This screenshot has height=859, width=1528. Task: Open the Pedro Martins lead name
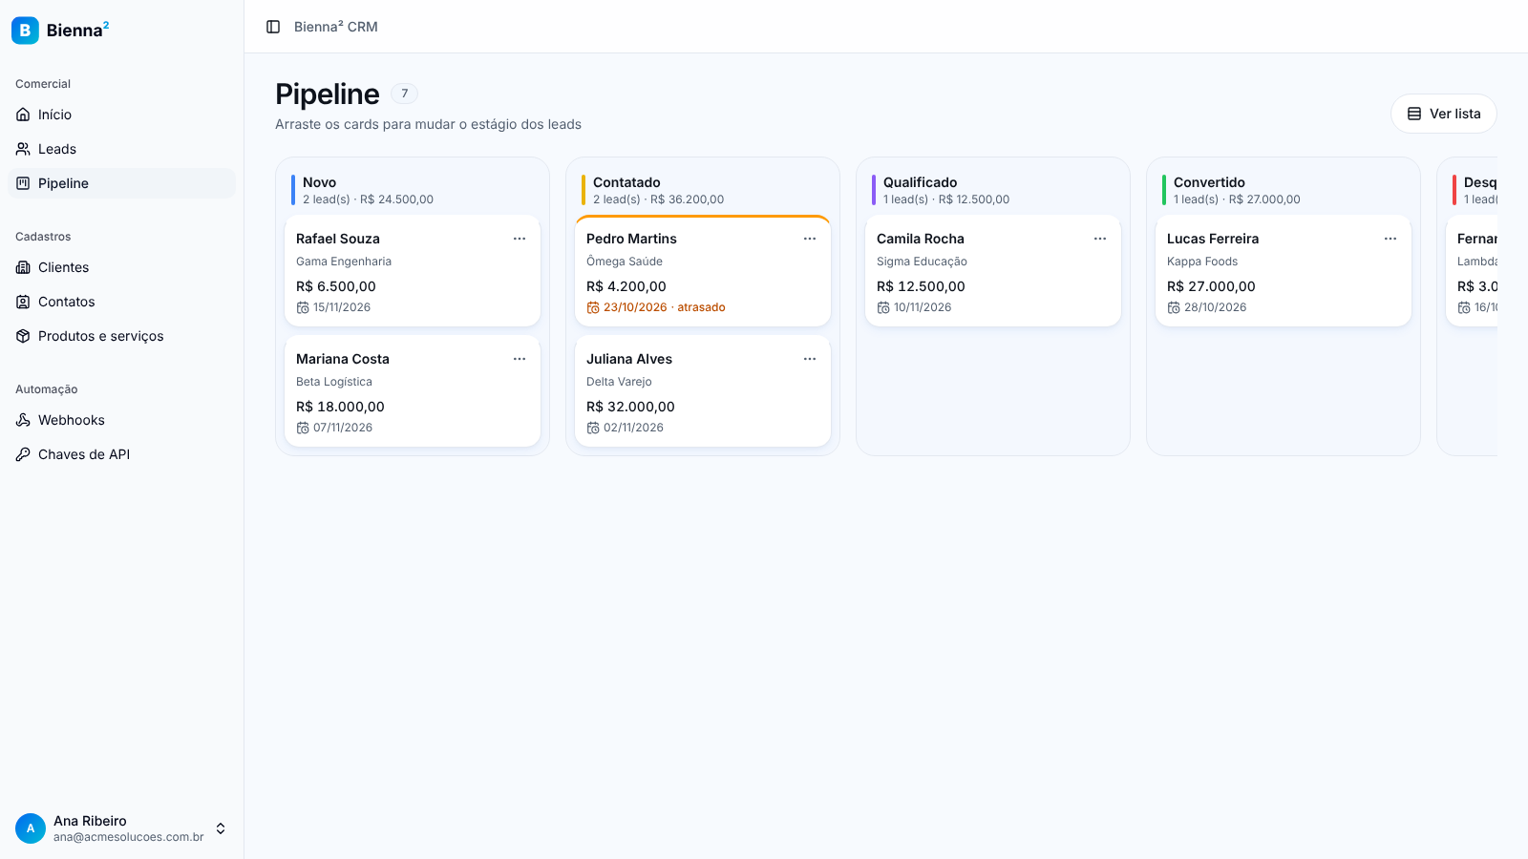point(631,239)
